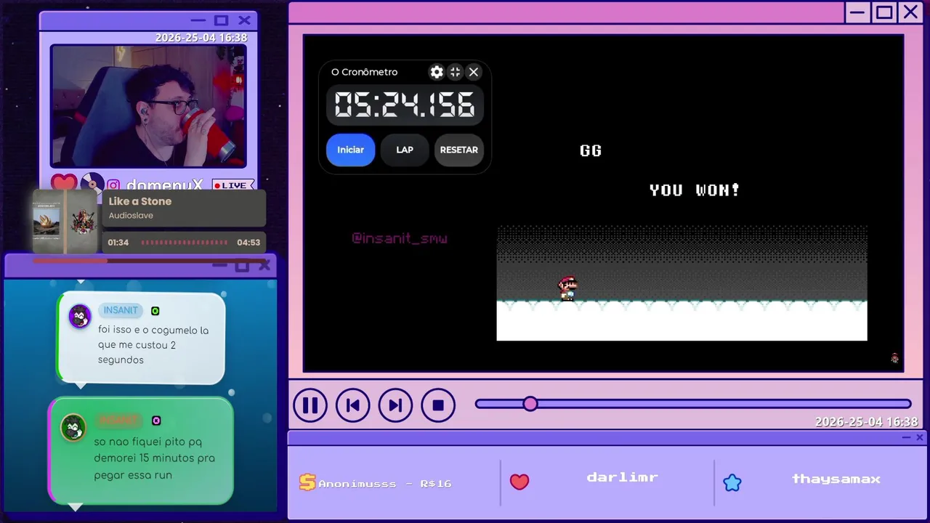Click the avatar in the second chat message
930x523 pixels.
73,427
